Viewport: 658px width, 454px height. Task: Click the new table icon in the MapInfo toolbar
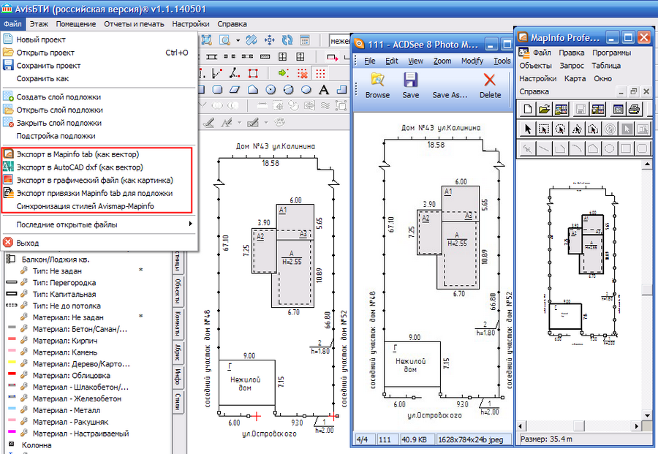coord(527,110)
